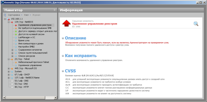Collapse the 139 / tcp - NetBIOS node
Viewport: 207px width, 102px height.
coord(9,22)
